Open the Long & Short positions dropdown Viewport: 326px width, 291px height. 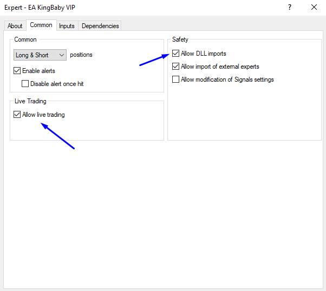(40, 55)
